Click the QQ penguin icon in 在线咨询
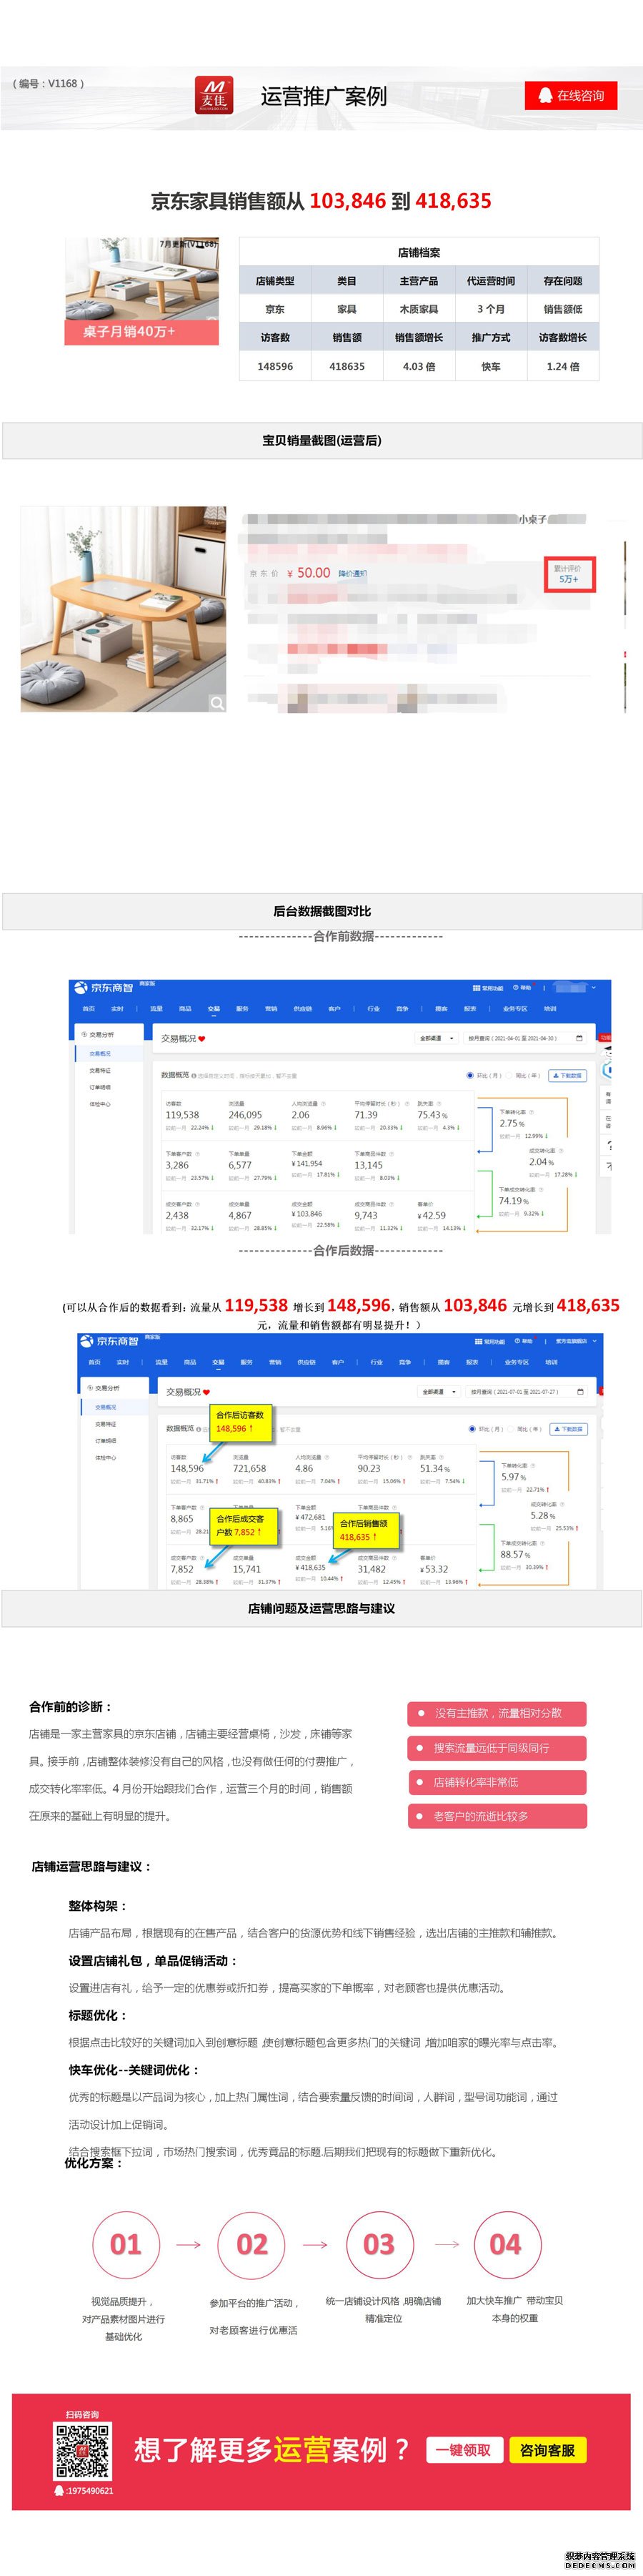 [x=545, y=96]
